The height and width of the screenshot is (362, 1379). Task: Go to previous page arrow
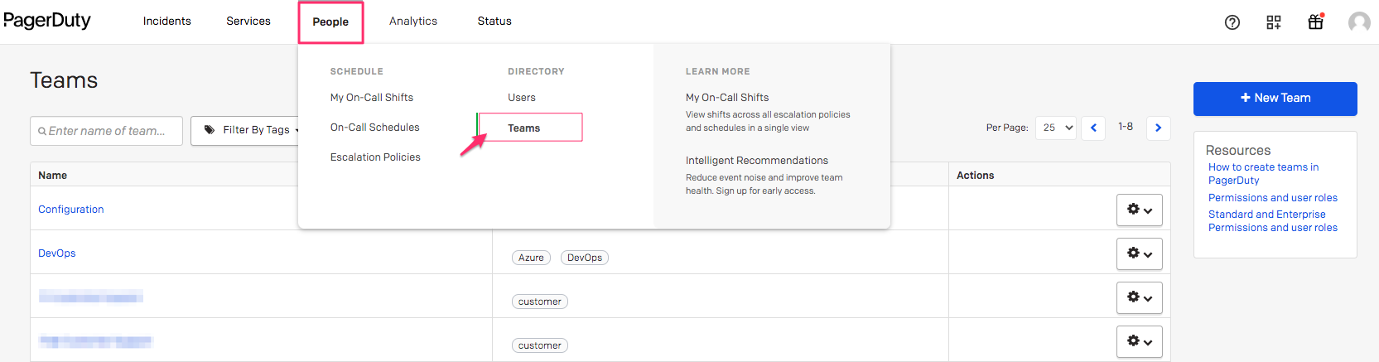[1093, 128]
